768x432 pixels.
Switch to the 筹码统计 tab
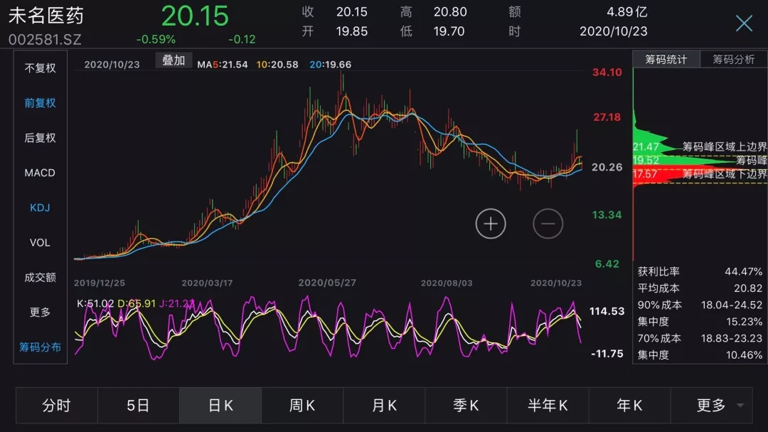[666, 60]
